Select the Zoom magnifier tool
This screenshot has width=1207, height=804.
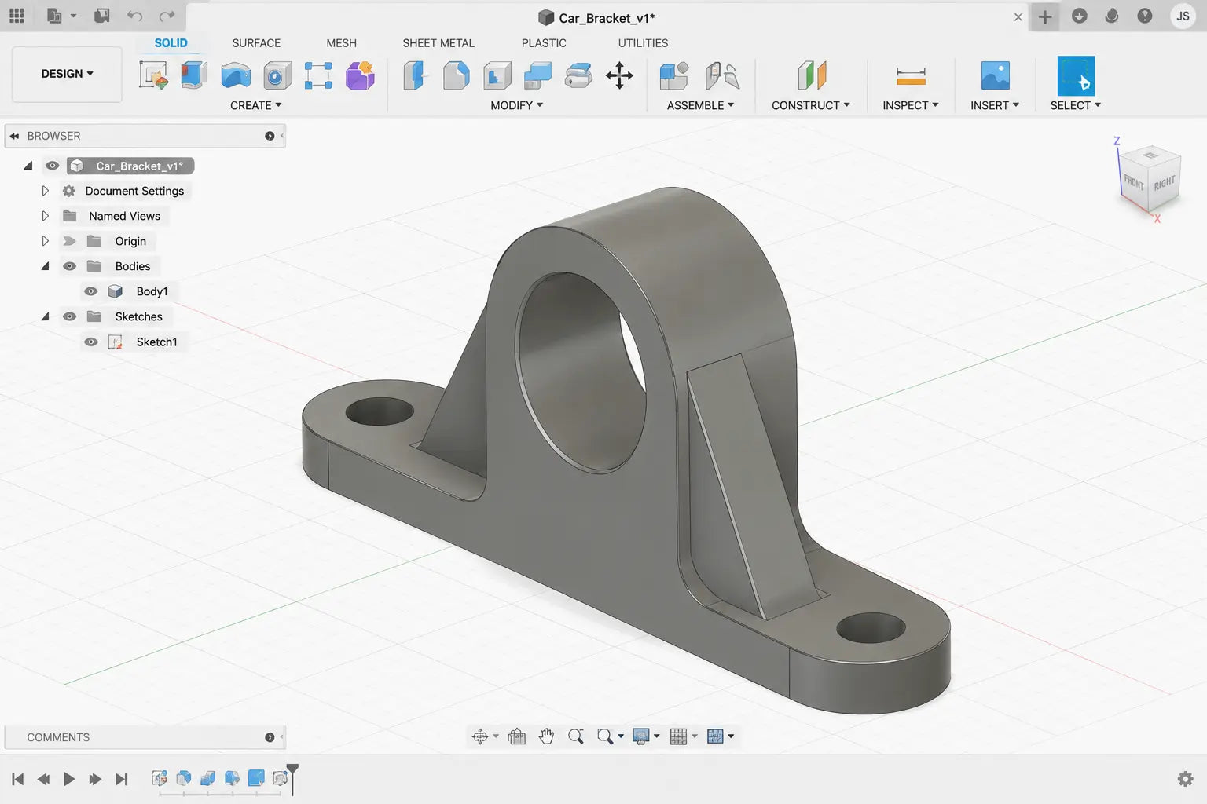point(576,736)
